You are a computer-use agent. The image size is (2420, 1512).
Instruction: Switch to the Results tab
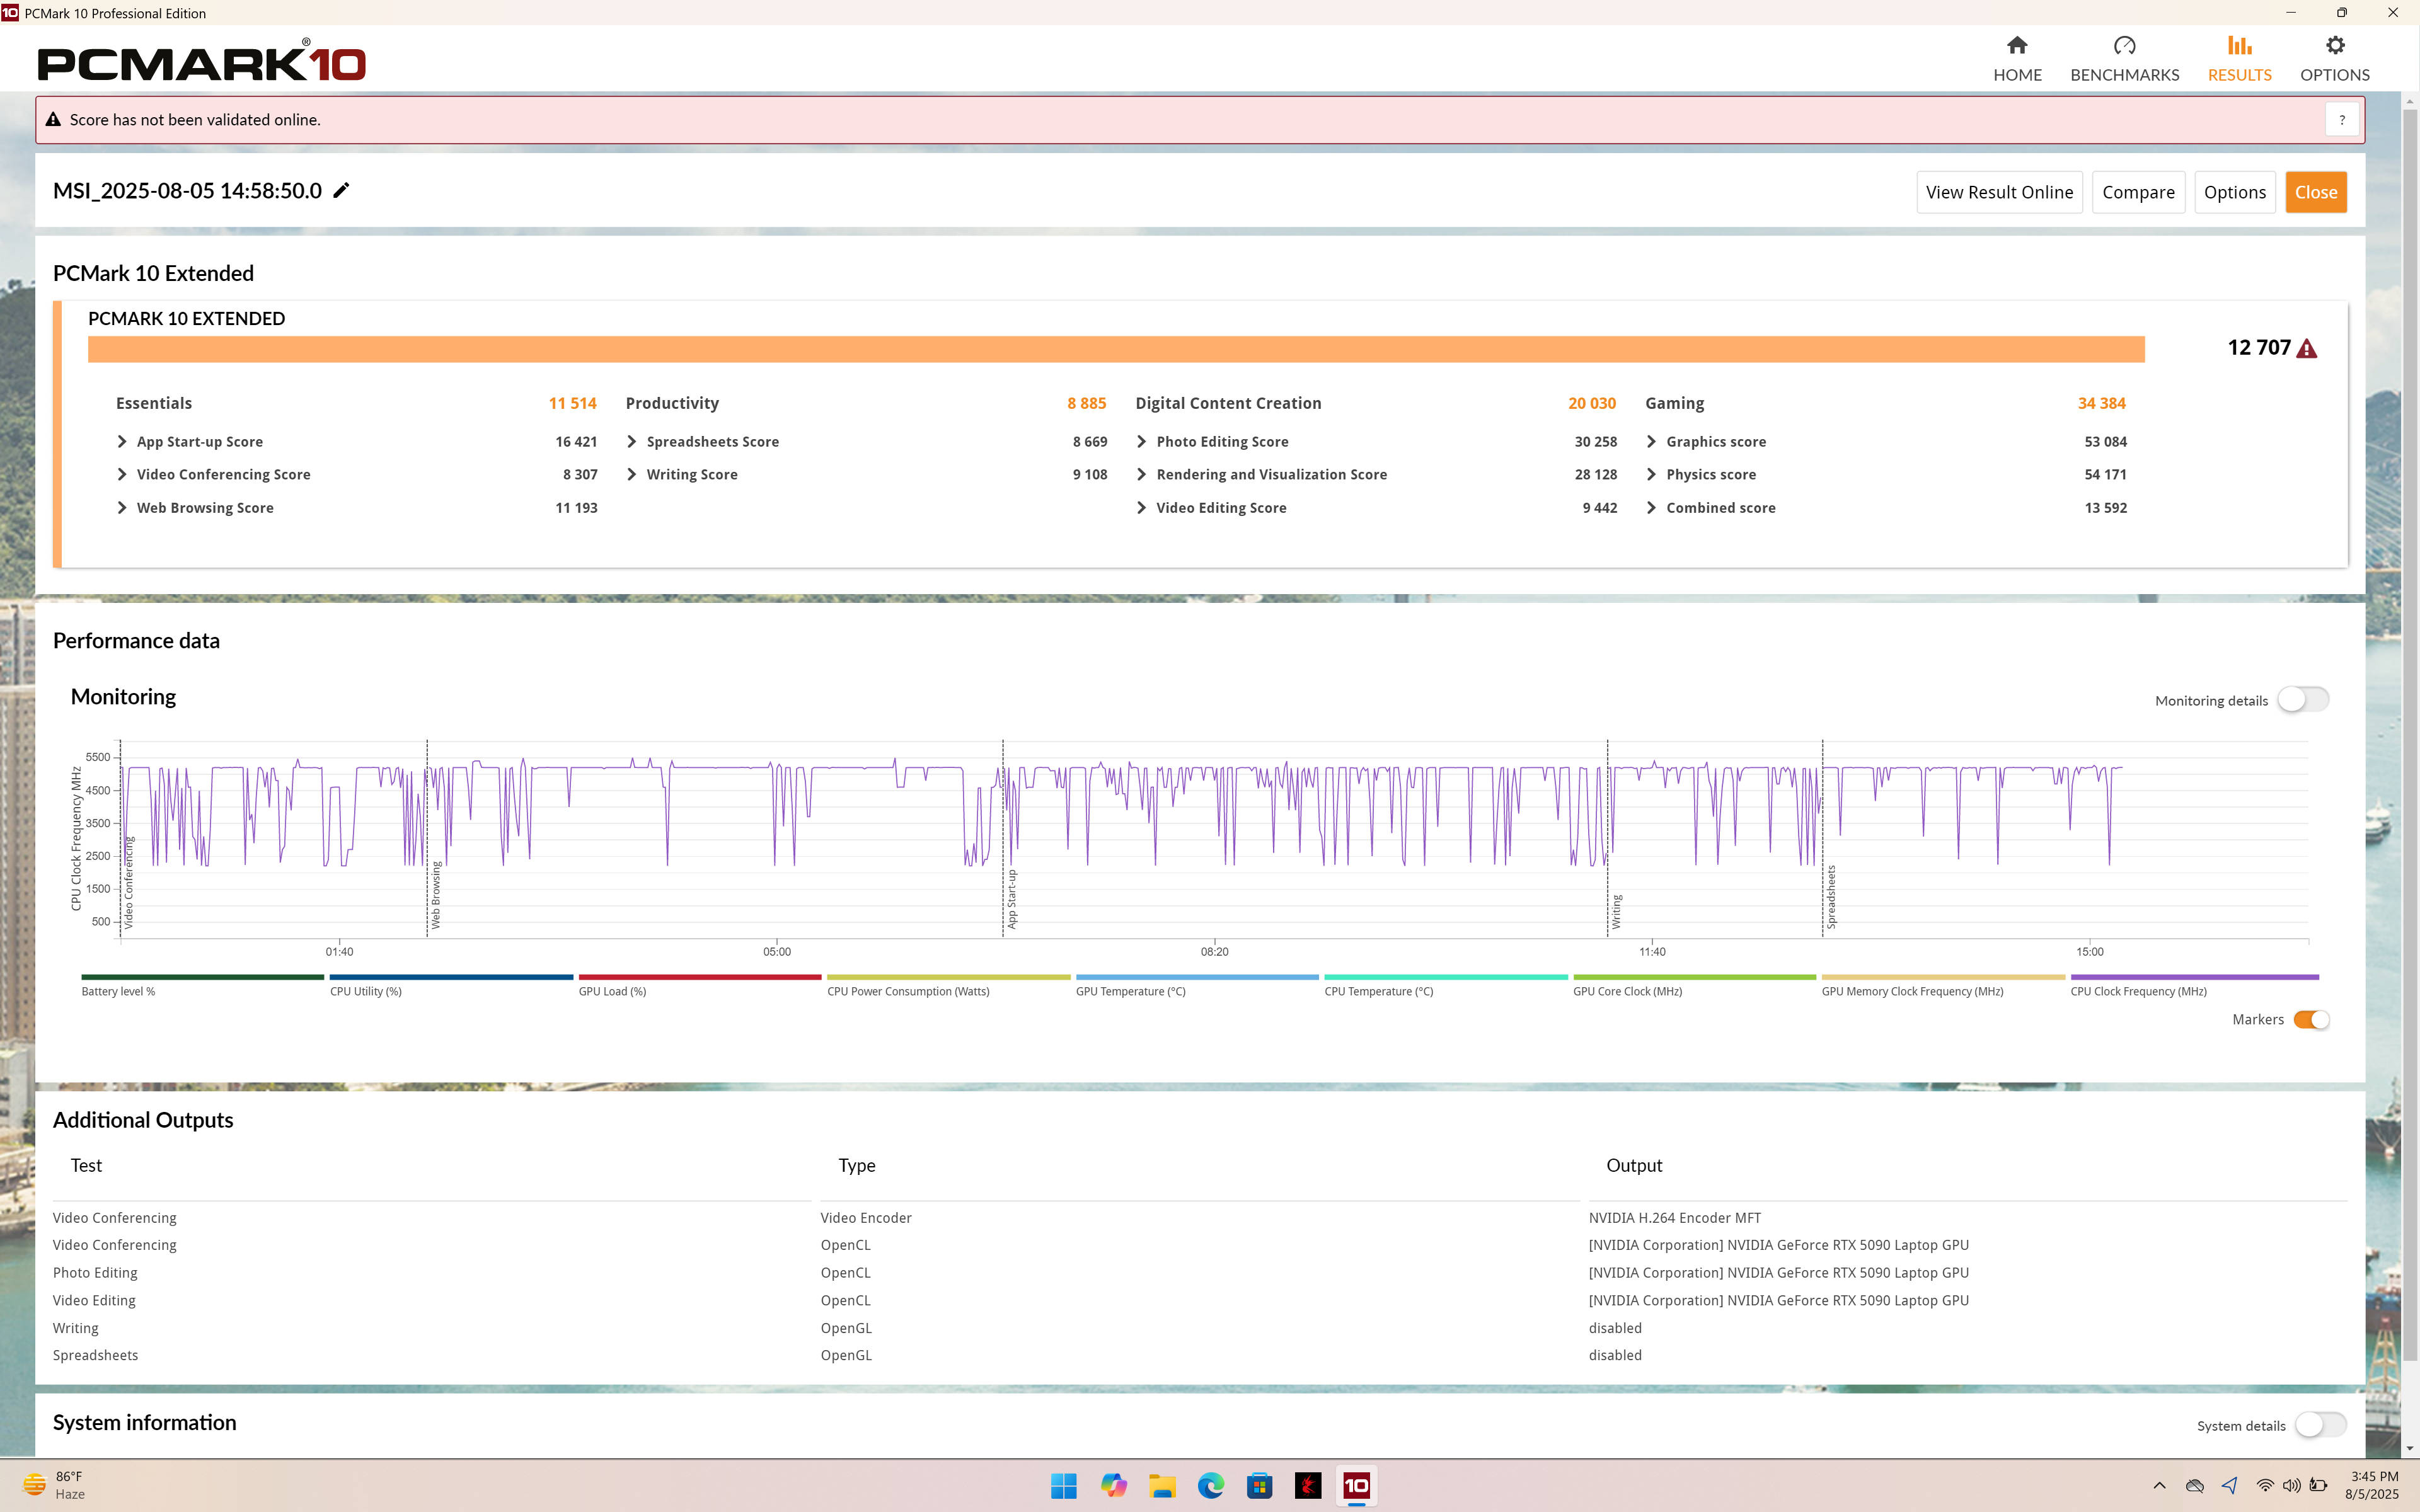coord(2239,59)
